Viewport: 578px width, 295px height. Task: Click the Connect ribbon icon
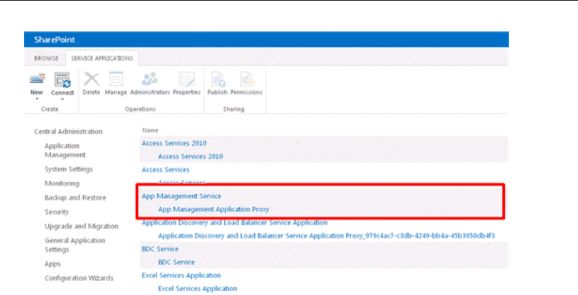tap(62, 80)
